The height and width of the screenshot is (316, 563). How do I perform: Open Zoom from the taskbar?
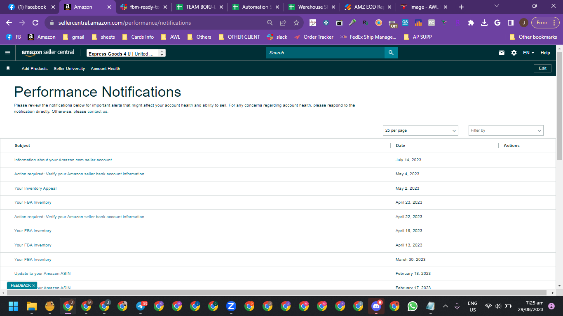tap(231, 306)
